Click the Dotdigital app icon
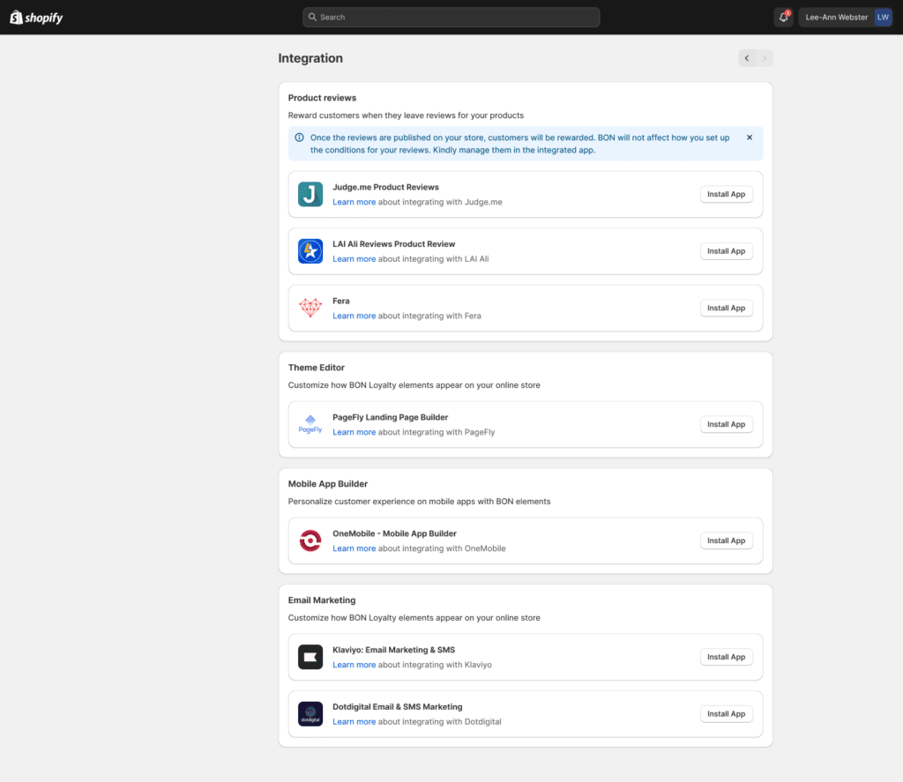 [x=310, y=714]
